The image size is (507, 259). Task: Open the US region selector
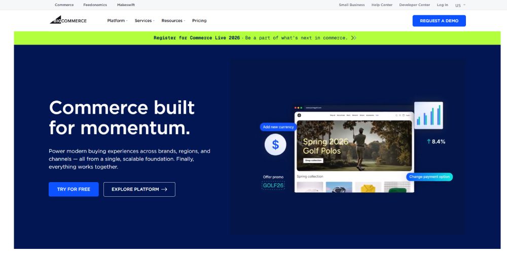click(460, 5)
